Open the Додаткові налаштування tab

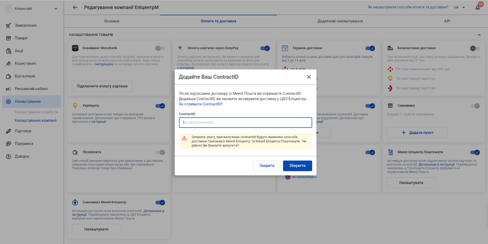[340, 21]
